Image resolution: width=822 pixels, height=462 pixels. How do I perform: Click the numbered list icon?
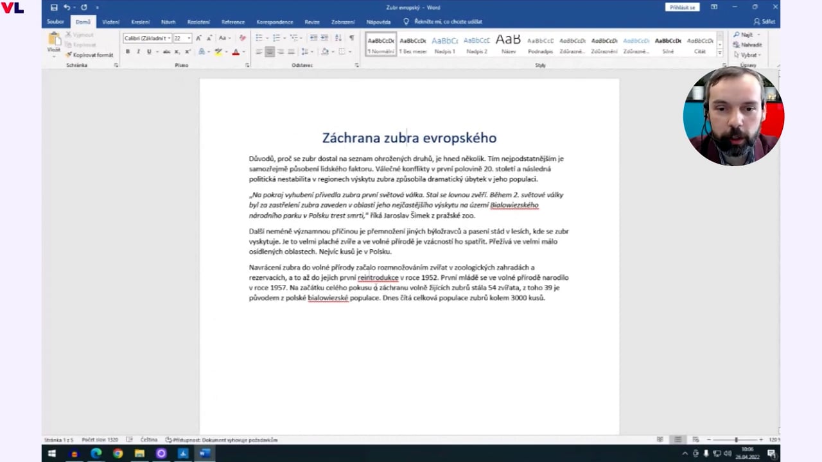click(x=277, y=38)
